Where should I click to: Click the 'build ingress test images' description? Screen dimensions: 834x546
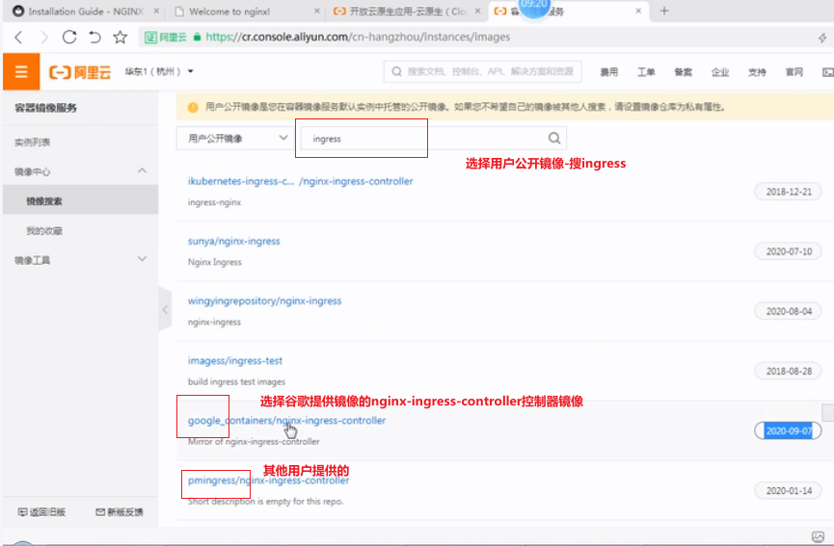[236, 382]
